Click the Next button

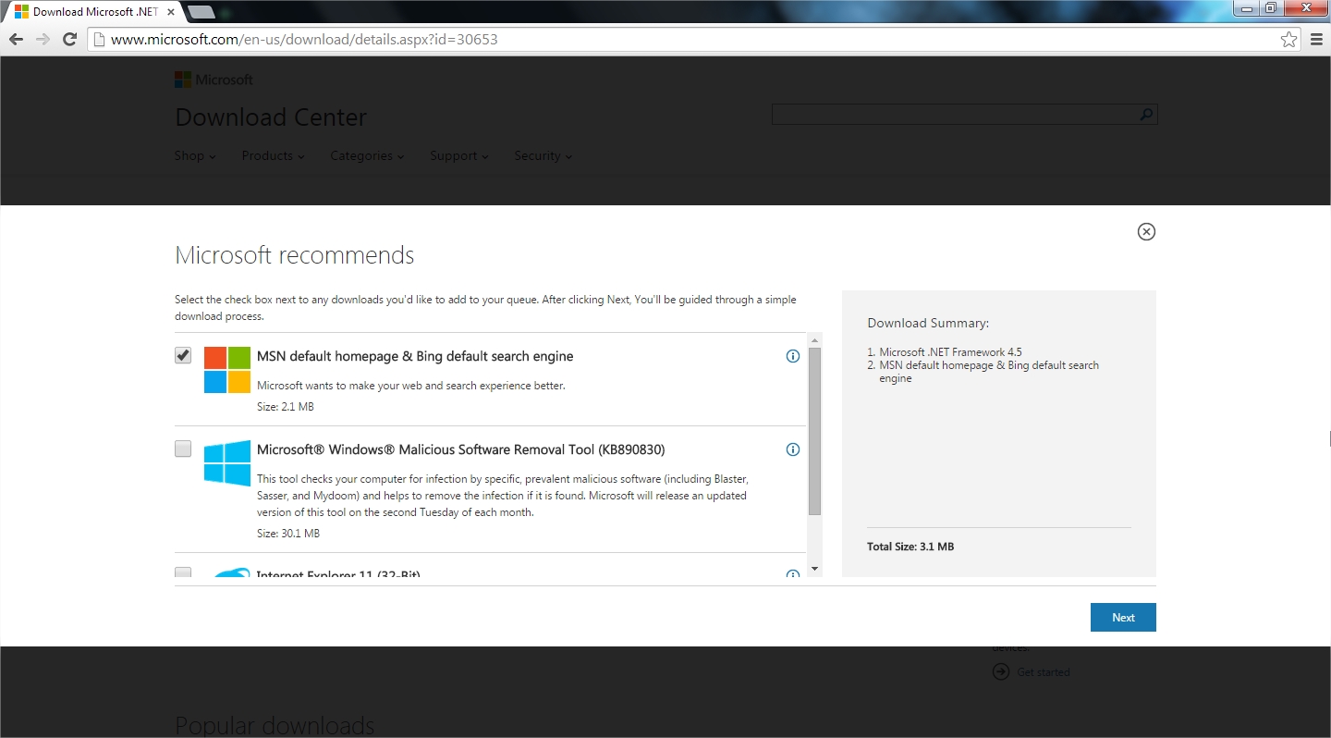pos(1123,618)
